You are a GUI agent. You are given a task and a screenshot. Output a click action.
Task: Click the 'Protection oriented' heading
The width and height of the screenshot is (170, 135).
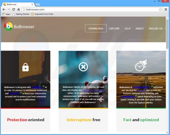(26, 120)
